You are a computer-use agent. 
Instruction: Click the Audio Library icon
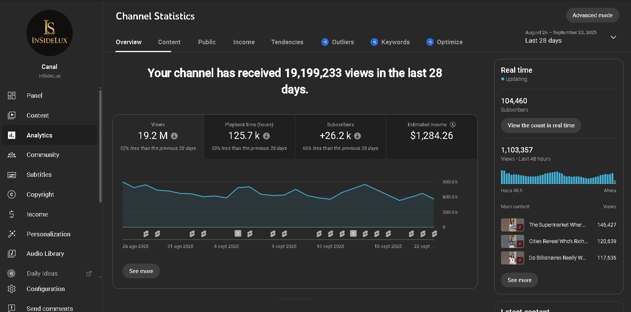tap(12, 254)
